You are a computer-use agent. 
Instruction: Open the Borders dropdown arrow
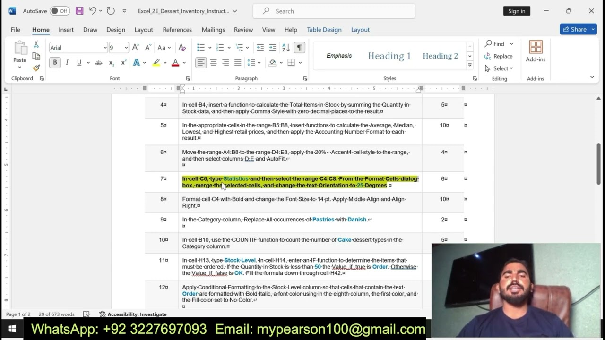point(300,63)
